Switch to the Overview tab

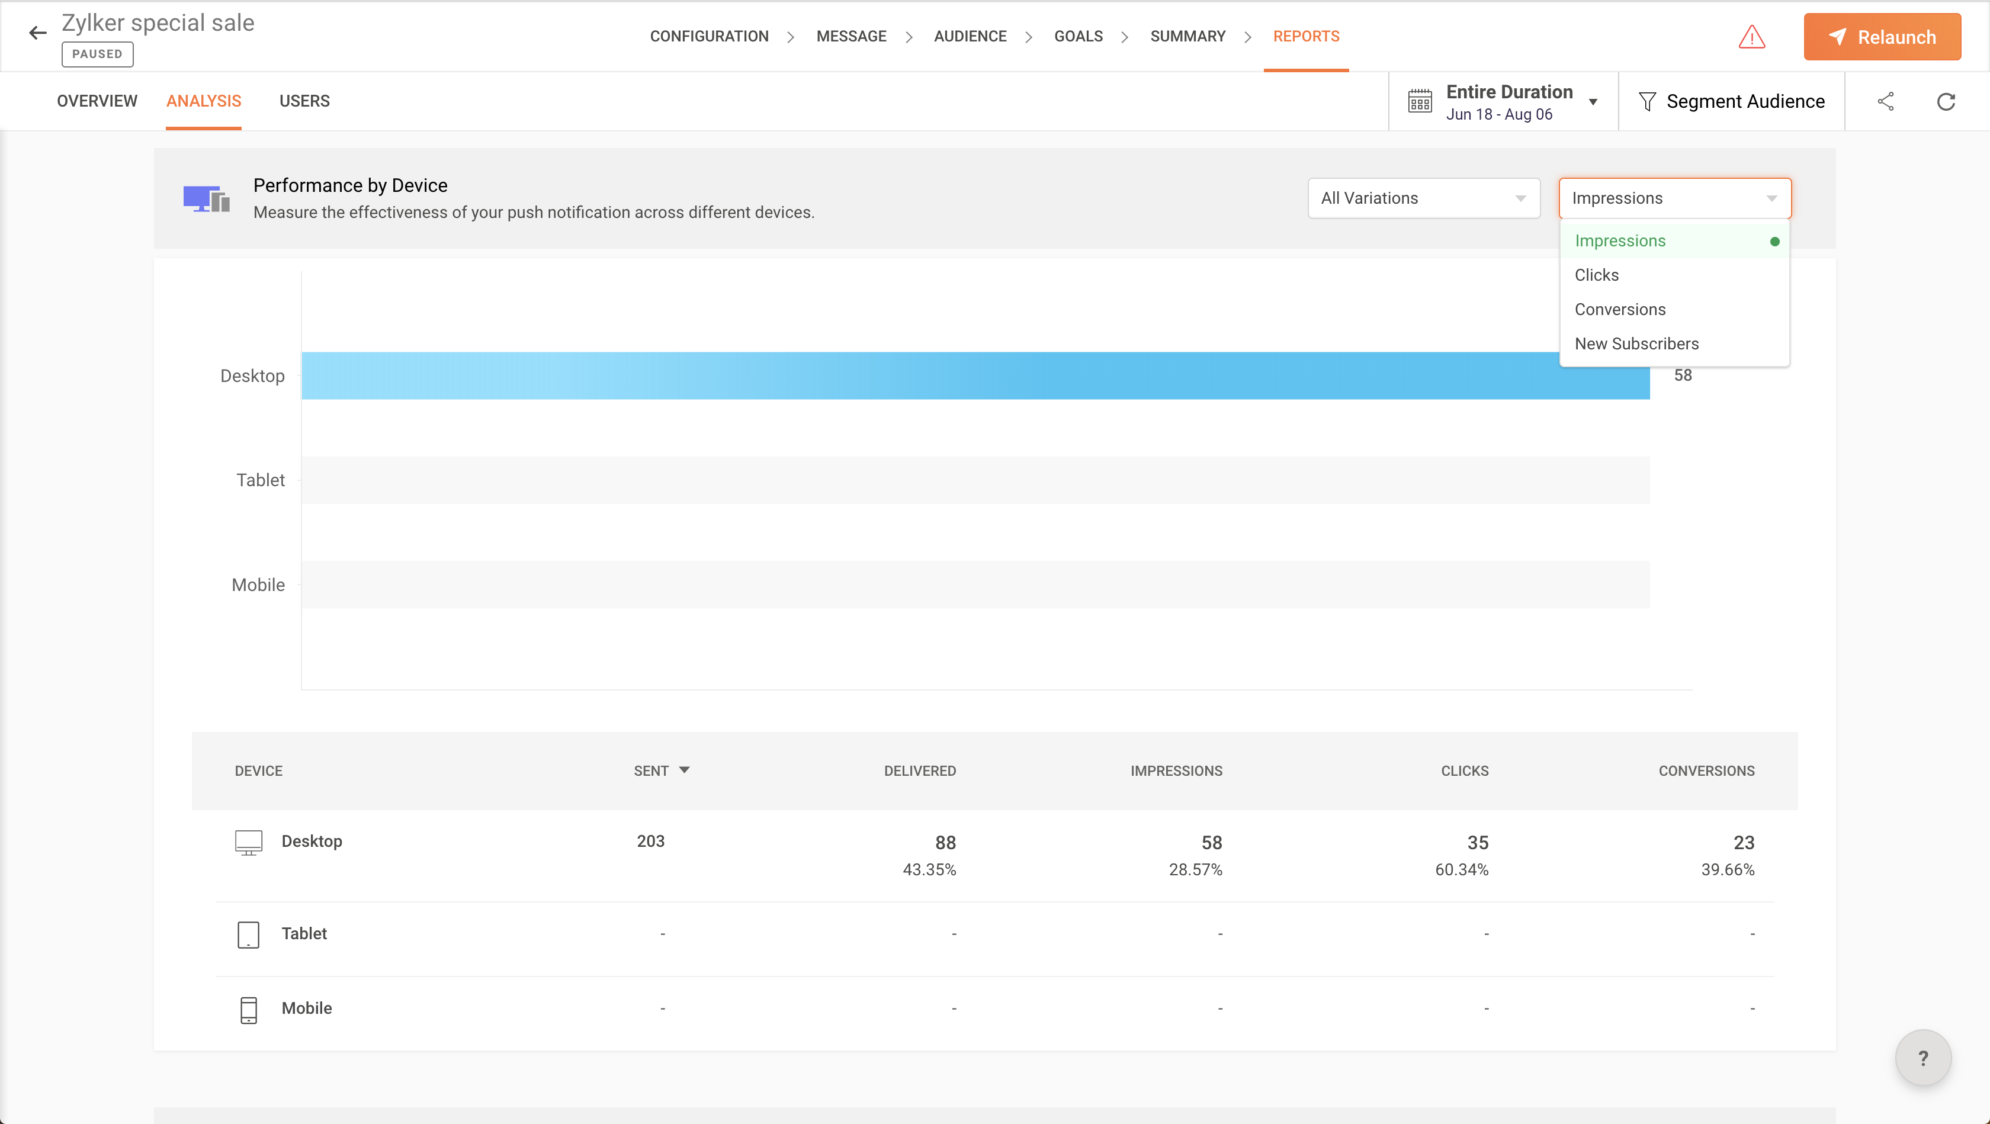coord(97,101)
